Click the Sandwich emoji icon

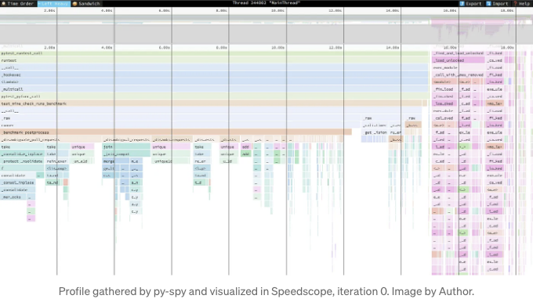coord(74,3)
